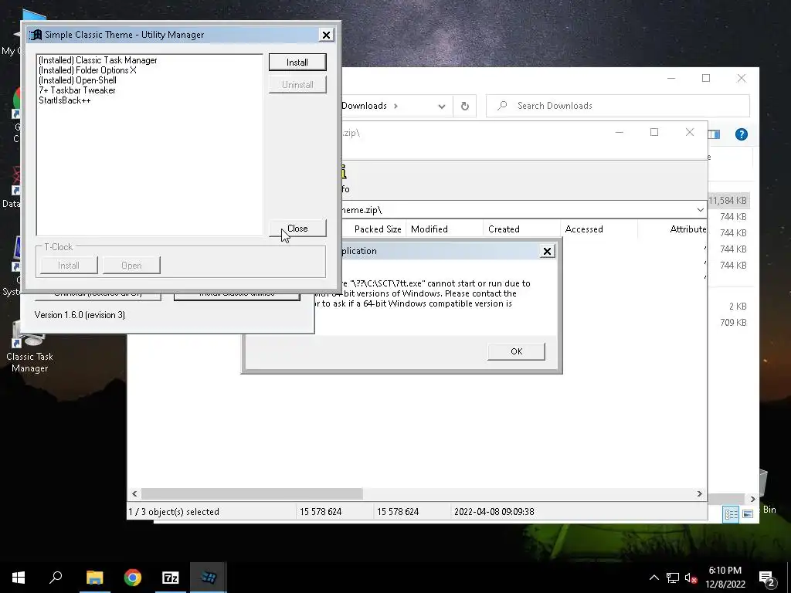Open Classic Task Manager desktop shortcut

[29, 348]
